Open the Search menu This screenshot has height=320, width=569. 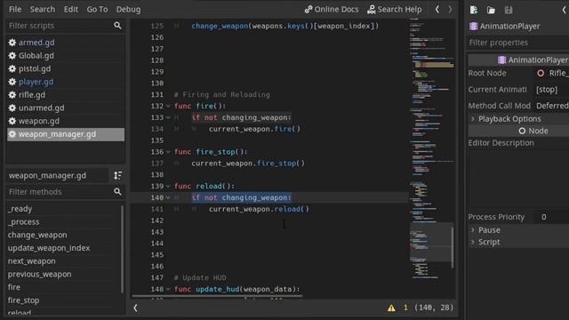point(42,9)
